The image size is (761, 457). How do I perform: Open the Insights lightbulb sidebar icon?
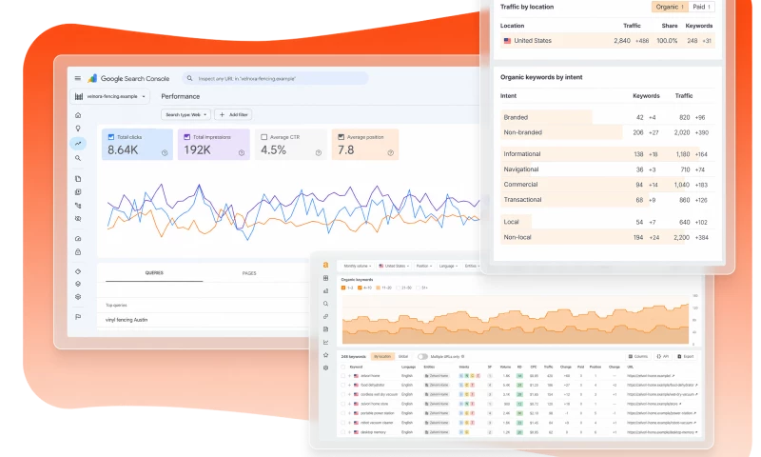click(x=78, y=129)
